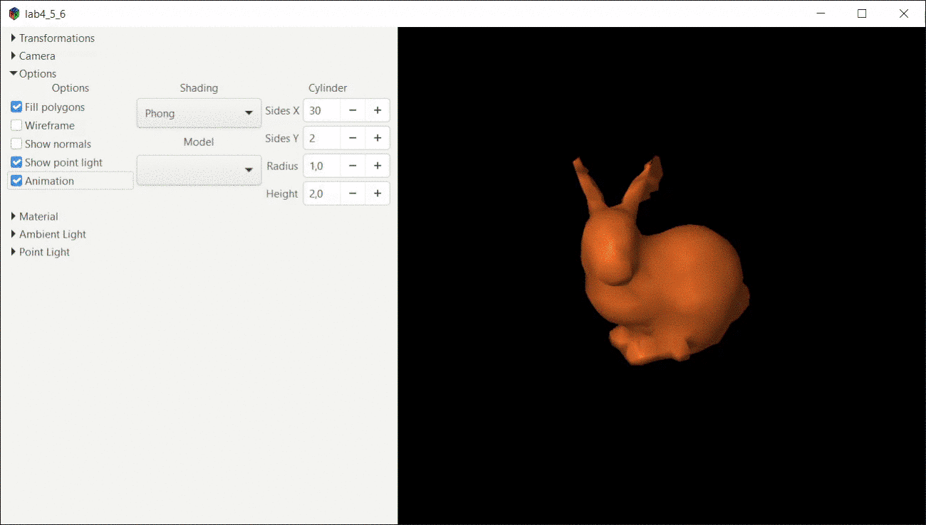Image resolution: width=926 pixels, height=525 pixels.
Task: Focus the Radius value field
Action: (322, 166)
